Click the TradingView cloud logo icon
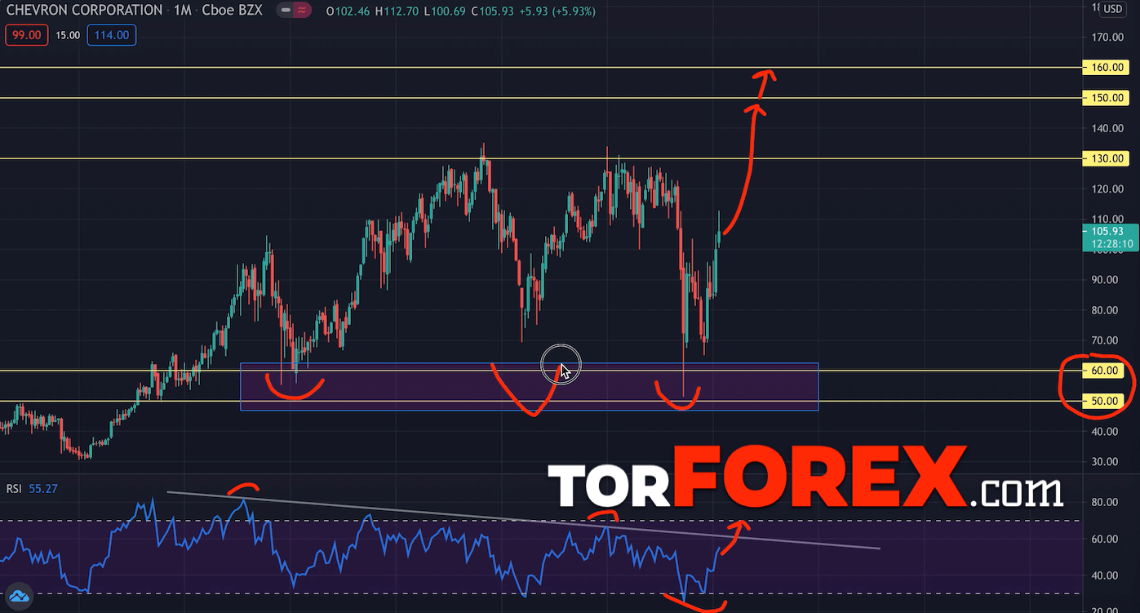This screenshot has height=613, width=1140. tap(19, 596)
